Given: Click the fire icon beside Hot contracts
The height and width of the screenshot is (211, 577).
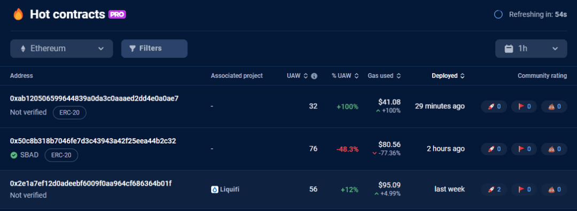Looking at the screenshot, I should pos(18,14).
